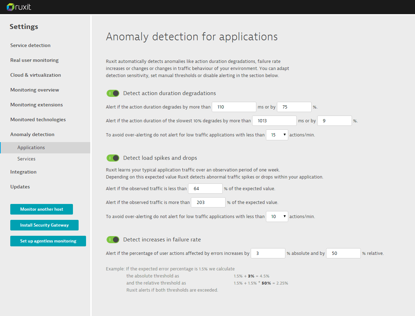Image resolution: width=415 pixels, height=316 pixels.
Task: Toggle Detect load spikes and drops switch
Action: pyautogui.click(x=113, y=158)
